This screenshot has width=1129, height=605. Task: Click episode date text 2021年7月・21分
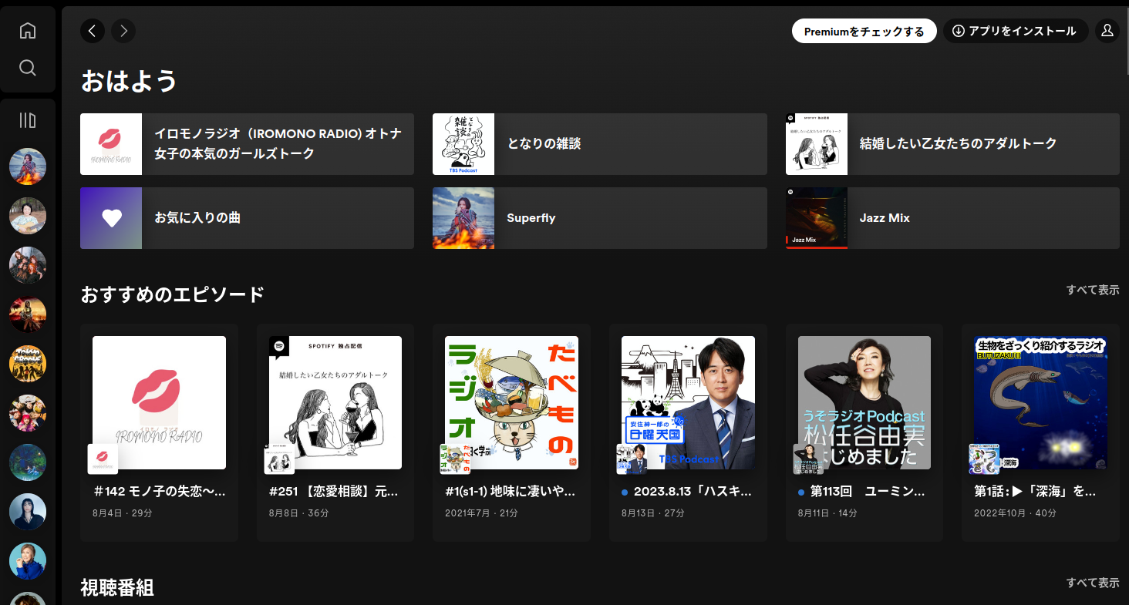coord(480,513)
